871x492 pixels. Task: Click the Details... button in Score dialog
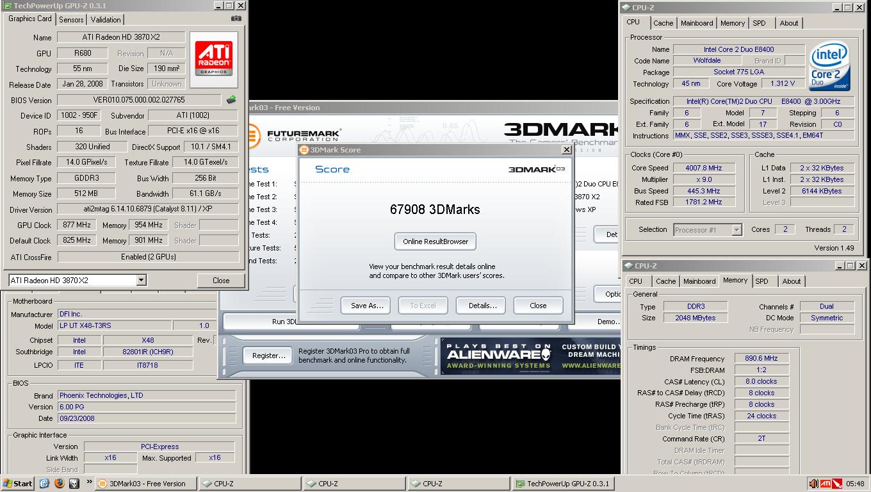pos(482,306)
